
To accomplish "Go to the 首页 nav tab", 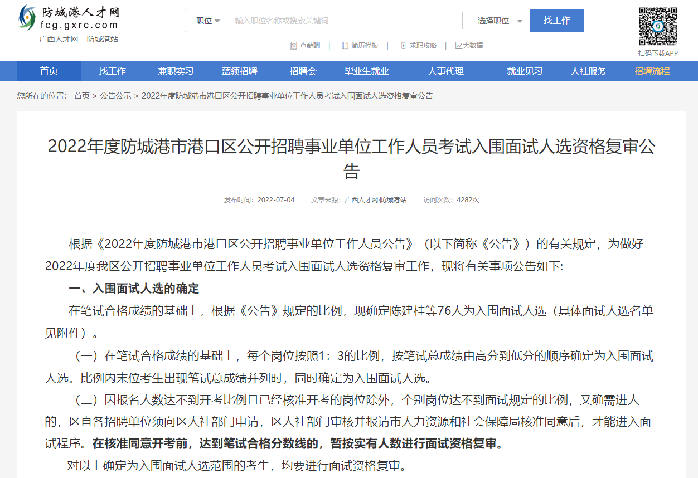I will [x=49, y=71].
